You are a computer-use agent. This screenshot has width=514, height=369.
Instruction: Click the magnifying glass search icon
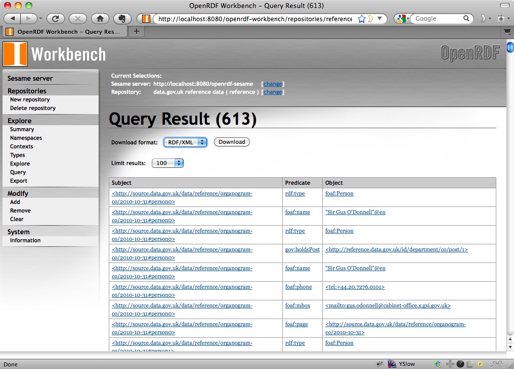click(x=466, y=18)
